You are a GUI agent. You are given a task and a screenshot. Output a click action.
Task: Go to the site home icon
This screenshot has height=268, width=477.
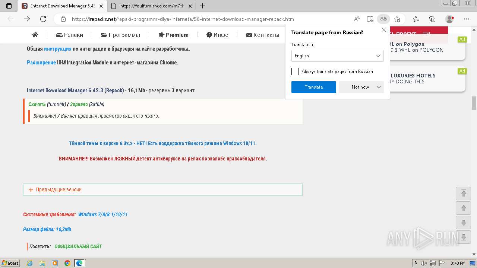(x=35, y=35)
